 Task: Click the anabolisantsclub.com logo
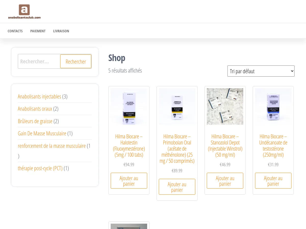(24, 12)
